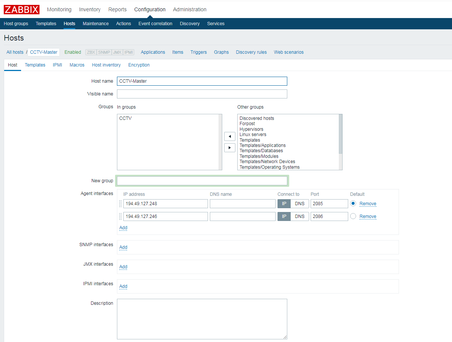This screenshot has width=452, height=342.
Task: Set the port 2086 interface as default
Action: pyautogui.click(x=353, y=216)
